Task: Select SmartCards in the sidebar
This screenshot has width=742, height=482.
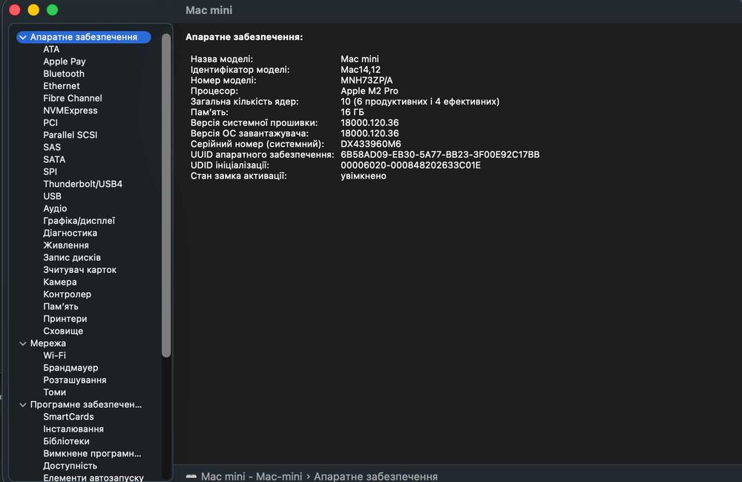Action: (68, 417)
